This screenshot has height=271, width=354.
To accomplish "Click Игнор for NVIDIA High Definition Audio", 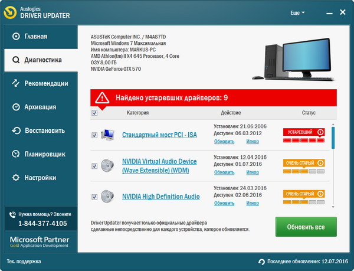I will [253, 203].
